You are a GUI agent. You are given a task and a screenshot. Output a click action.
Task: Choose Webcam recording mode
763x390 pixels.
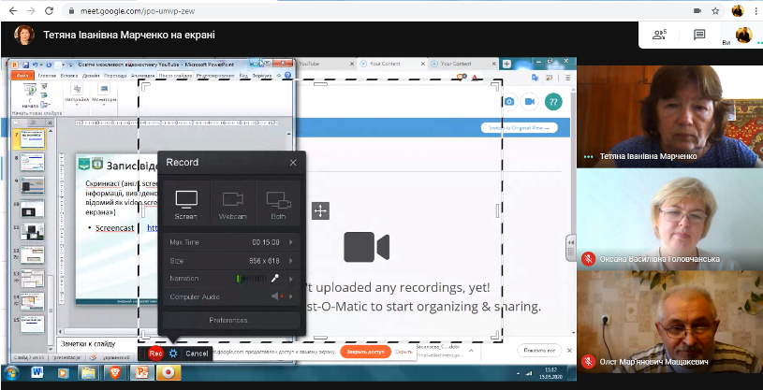[232, 204]
